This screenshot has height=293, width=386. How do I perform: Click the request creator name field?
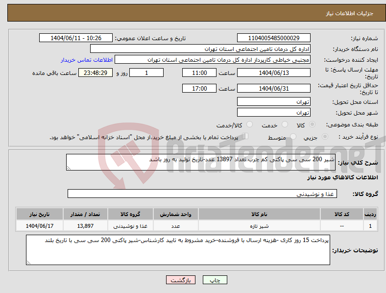(x=213, y=60)
